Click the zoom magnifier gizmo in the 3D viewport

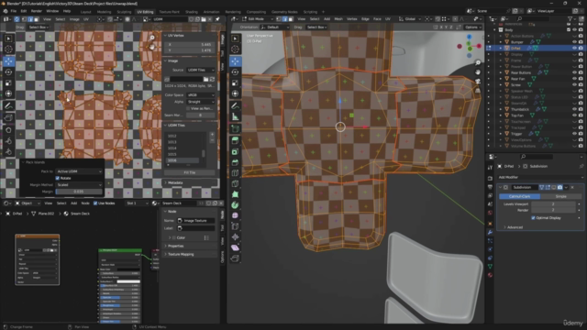click(478, 63)
